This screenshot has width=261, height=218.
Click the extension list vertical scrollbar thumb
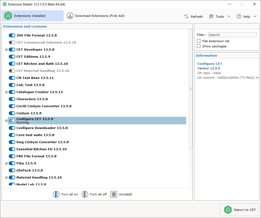tap(191, 89)
